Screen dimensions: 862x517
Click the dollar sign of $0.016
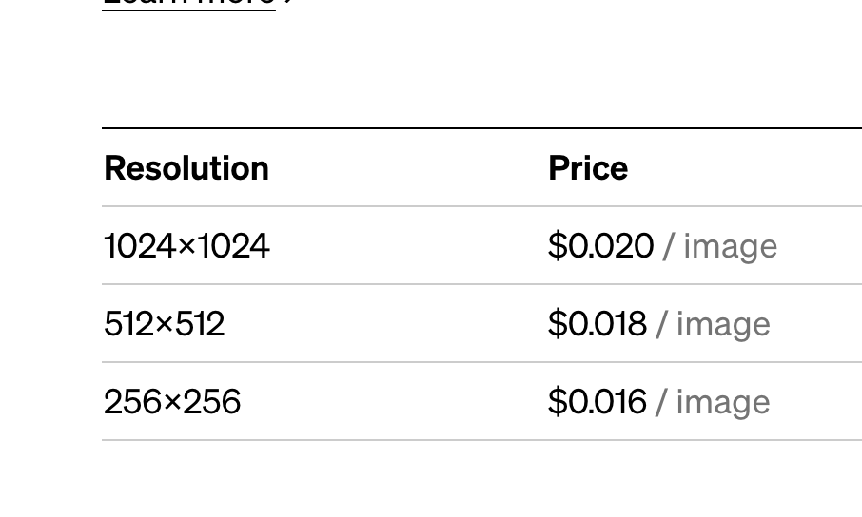pos(557,402)
